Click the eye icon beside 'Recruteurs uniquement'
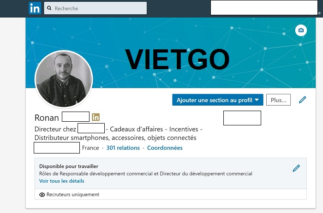323x213 pixels. pos(42,195)
